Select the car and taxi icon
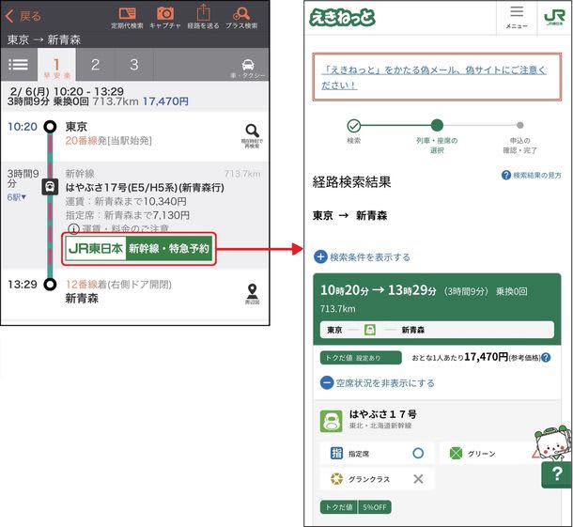This screenshot has width=573, height=527. click(249, 65)
